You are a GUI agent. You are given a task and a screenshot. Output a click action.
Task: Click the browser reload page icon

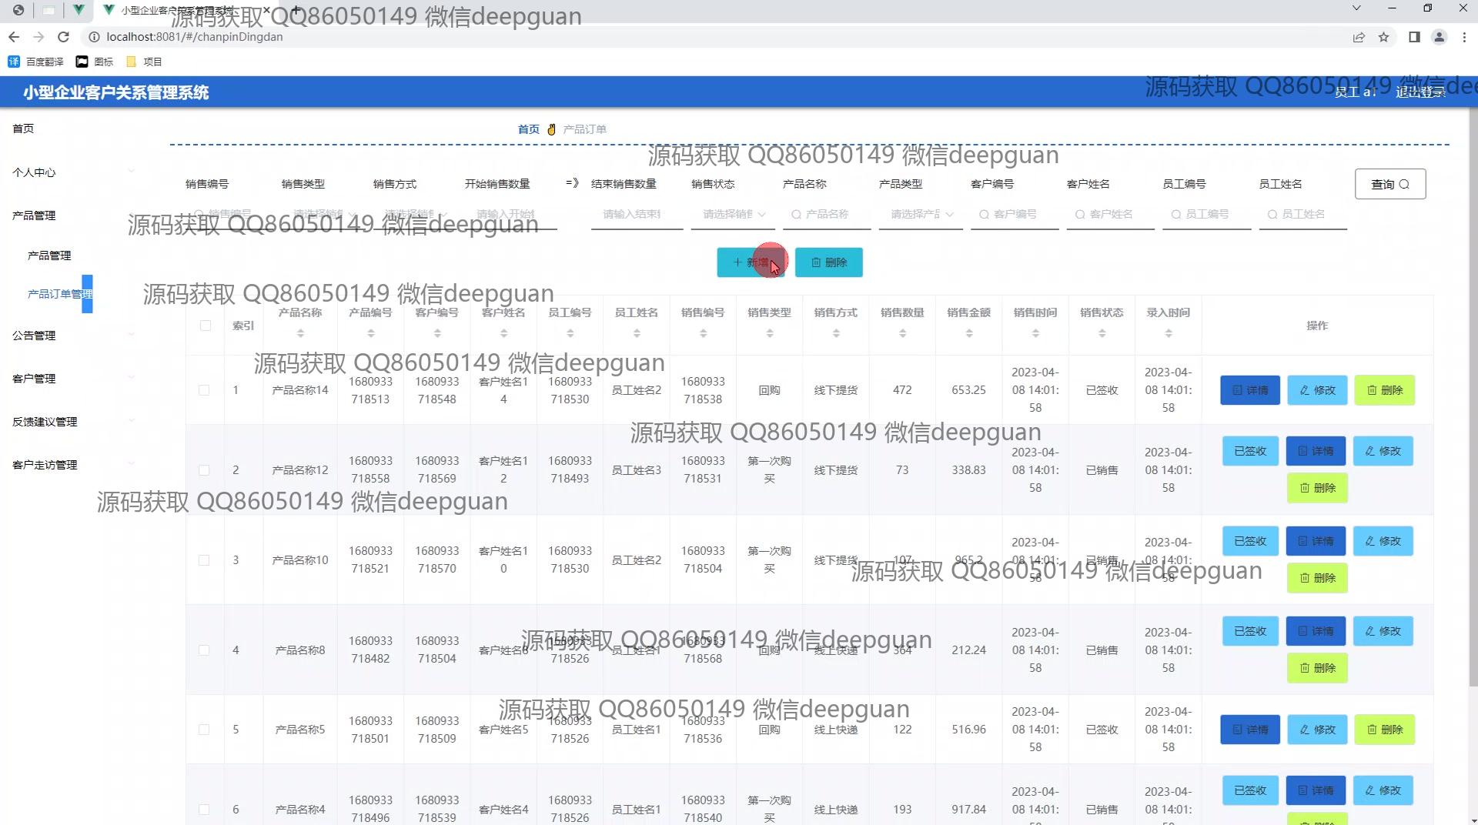[x=64, y=37]
